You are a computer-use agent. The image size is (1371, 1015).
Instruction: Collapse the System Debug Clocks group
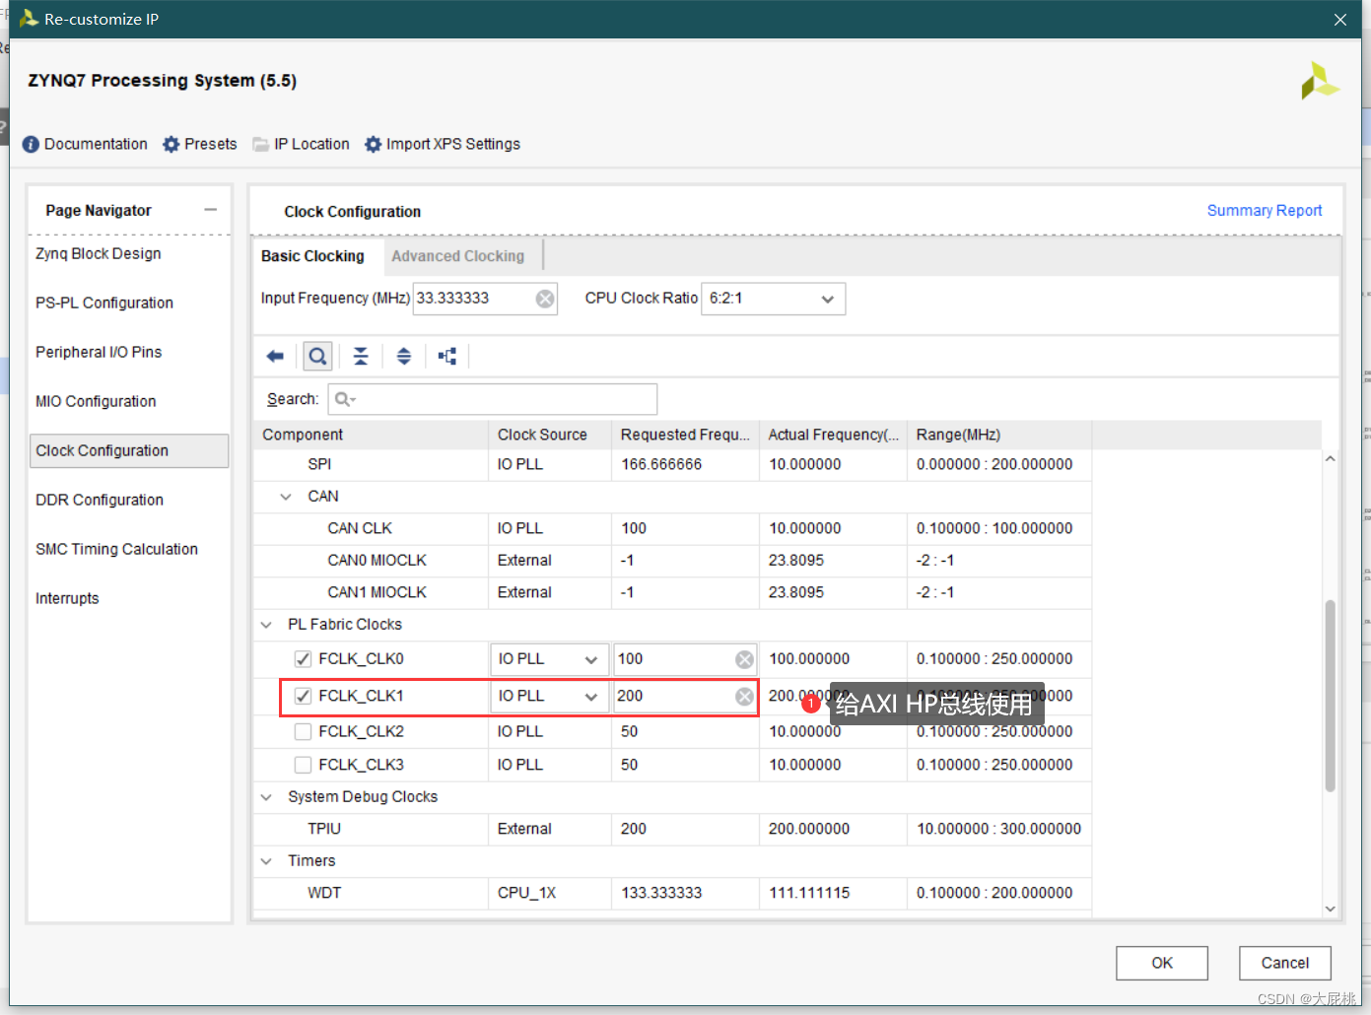pos(266,797)
